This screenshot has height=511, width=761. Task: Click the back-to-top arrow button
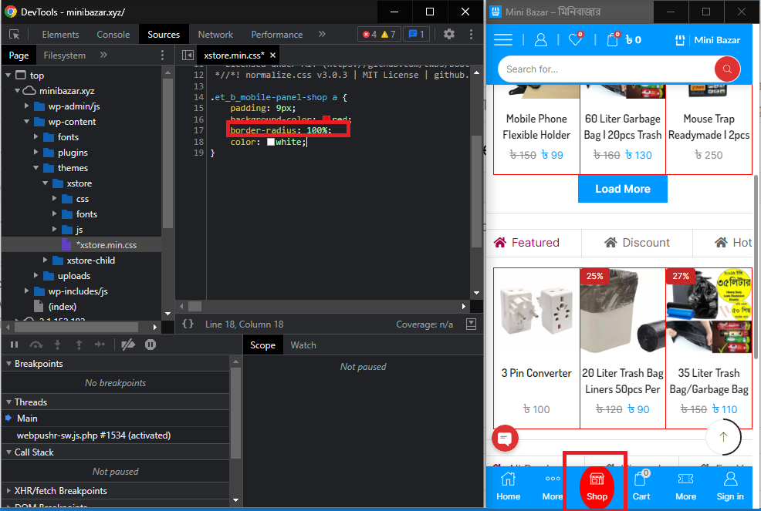coord(723,437)
